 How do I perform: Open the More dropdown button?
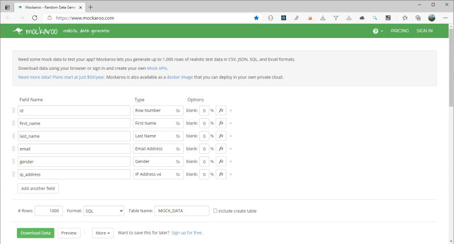coord(103,233)
